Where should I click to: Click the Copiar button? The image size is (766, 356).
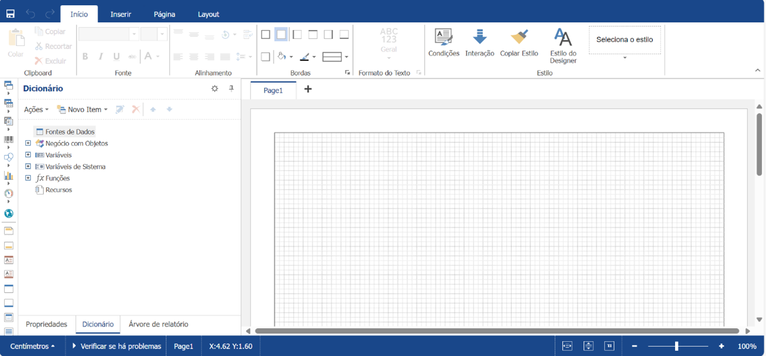coord(50,32)
